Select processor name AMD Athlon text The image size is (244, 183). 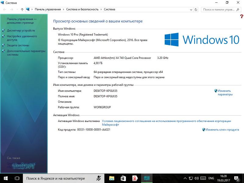point(122,58)
